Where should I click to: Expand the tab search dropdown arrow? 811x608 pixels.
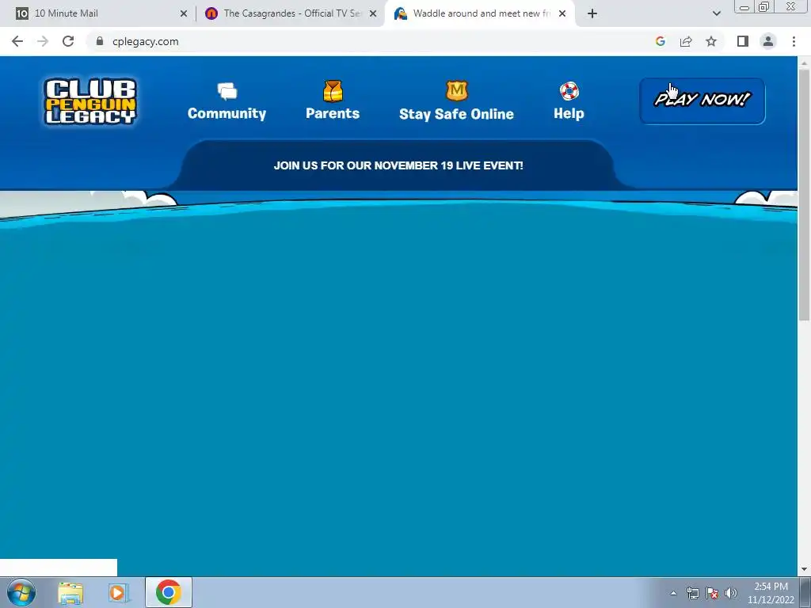[716, 13]
